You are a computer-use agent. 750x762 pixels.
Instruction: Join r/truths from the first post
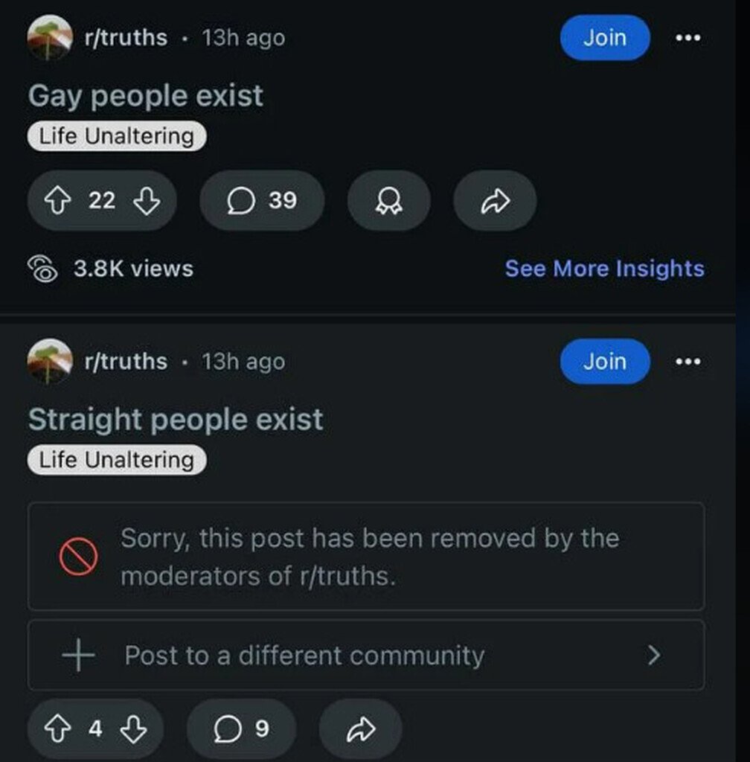tap(604, 38)
